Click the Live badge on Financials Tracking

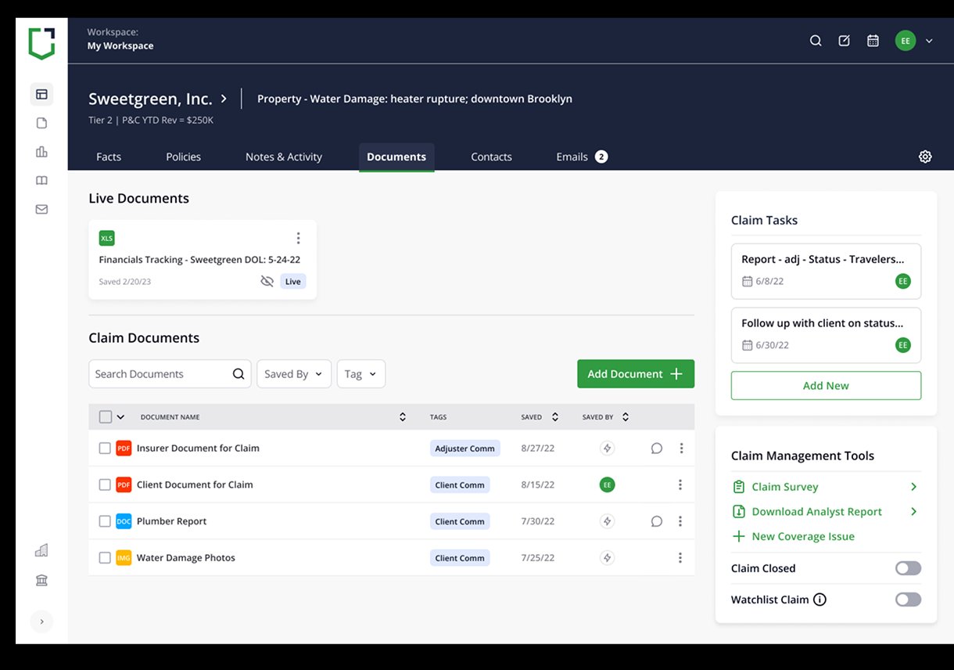click(x=293, y=281)
